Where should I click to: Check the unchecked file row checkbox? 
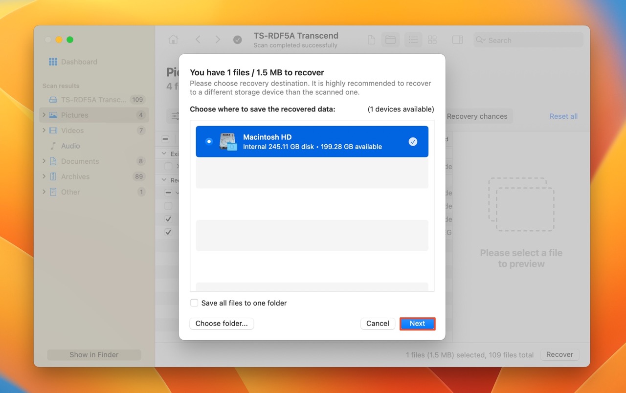[x=168, y=206]
